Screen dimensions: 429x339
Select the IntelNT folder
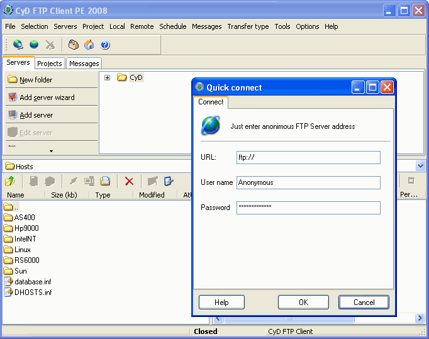pyautogui.click(x=20, y=239)
